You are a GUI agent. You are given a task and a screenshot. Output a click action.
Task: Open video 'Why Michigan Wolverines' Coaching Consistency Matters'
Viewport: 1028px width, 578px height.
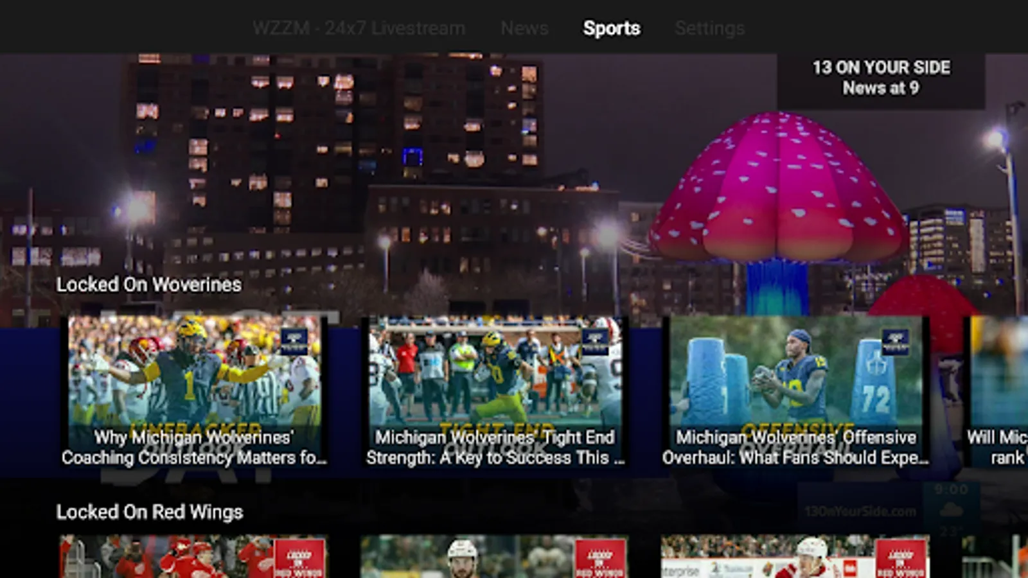pos(194,391)
